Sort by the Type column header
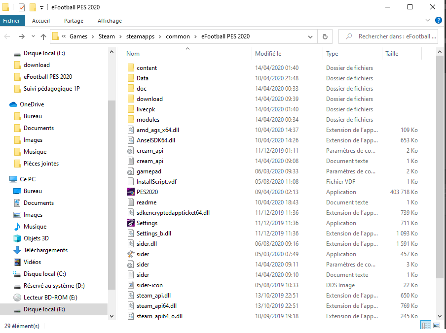Viewport: 446px width, 333px height. tap(353, 53)
